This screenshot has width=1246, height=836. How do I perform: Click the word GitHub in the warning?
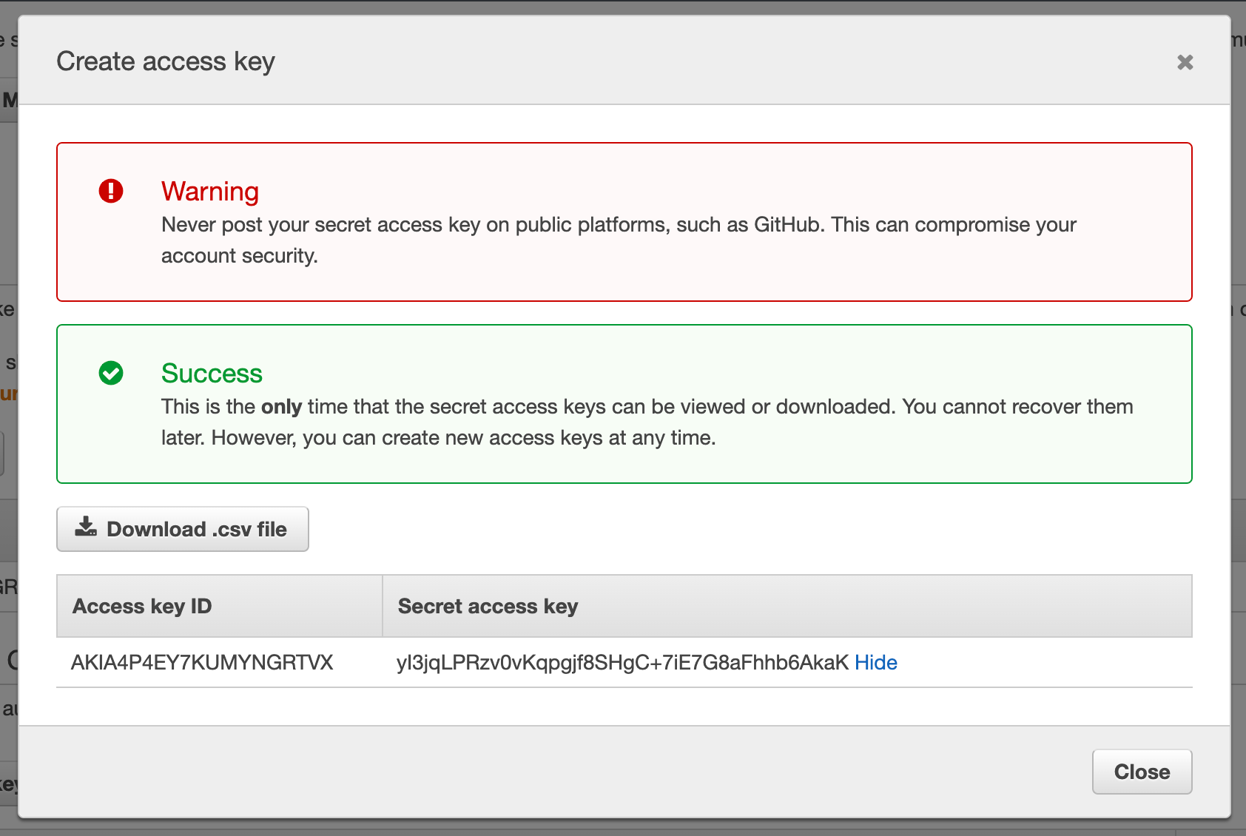click(x=787, y=225)
